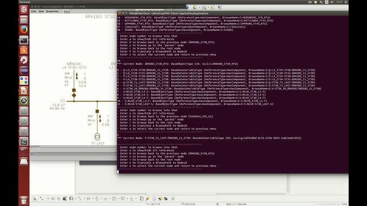Select the Text tool in drawing toolbar
Image resolution: width=367 pixels, height=206 pixels.
65,199
